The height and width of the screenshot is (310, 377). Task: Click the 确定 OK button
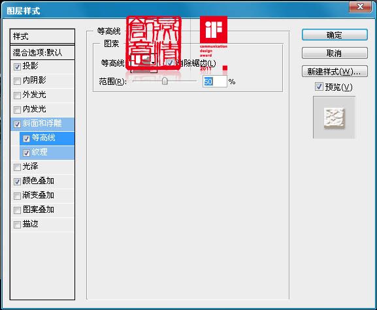[x=335, y=35]
